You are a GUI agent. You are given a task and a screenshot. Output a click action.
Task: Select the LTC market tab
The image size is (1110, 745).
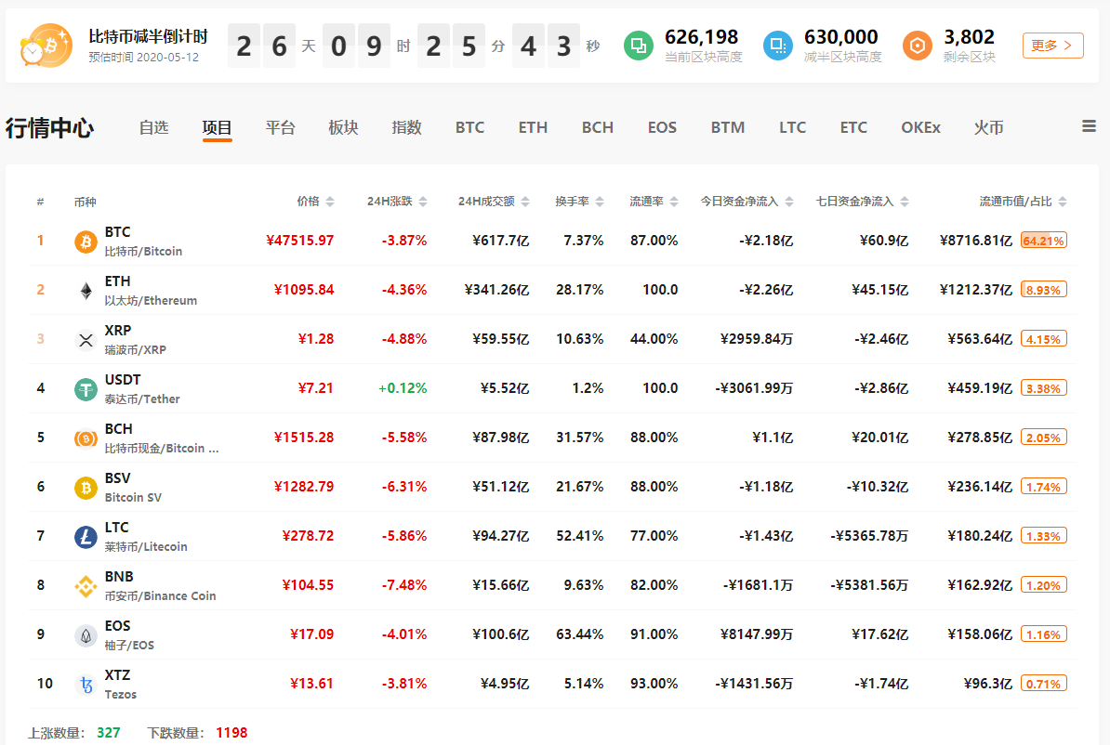(x=792, y=127)
